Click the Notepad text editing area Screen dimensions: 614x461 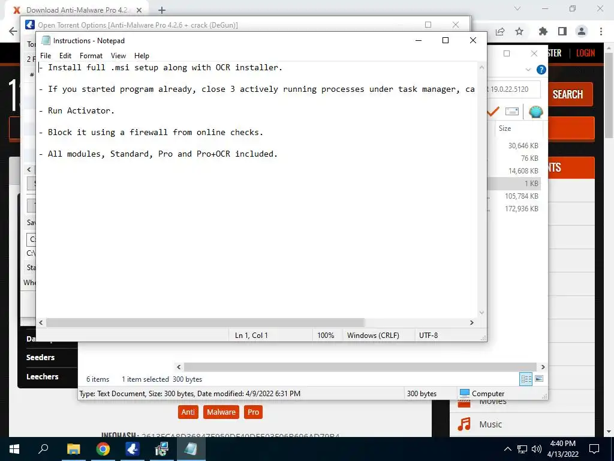pos(257,190)
